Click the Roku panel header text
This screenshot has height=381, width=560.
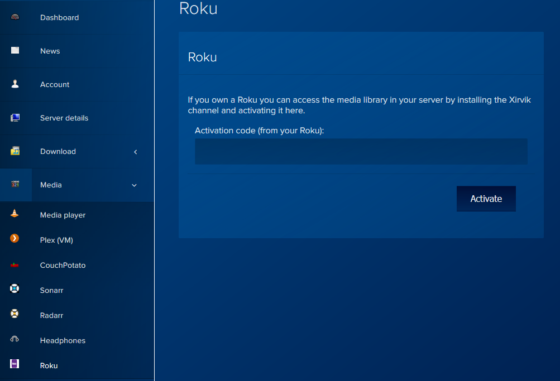coord(202,57)
